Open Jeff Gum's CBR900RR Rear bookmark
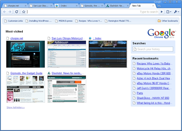The image size is (182, 131). (154, 88)
